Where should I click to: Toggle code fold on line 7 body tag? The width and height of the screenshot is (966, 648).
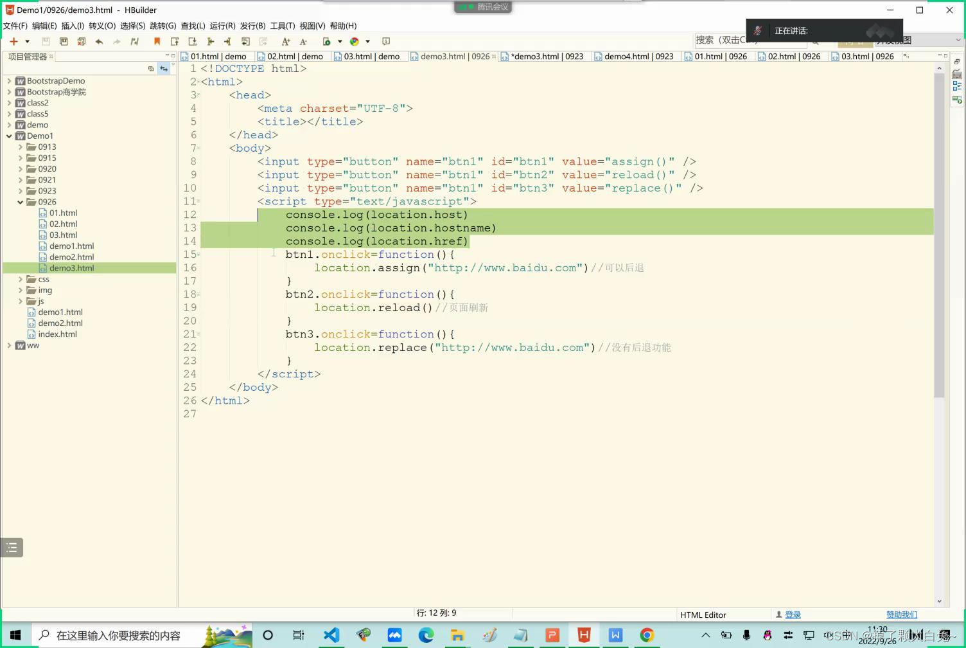pyautogui.click(x=198, y=148)
